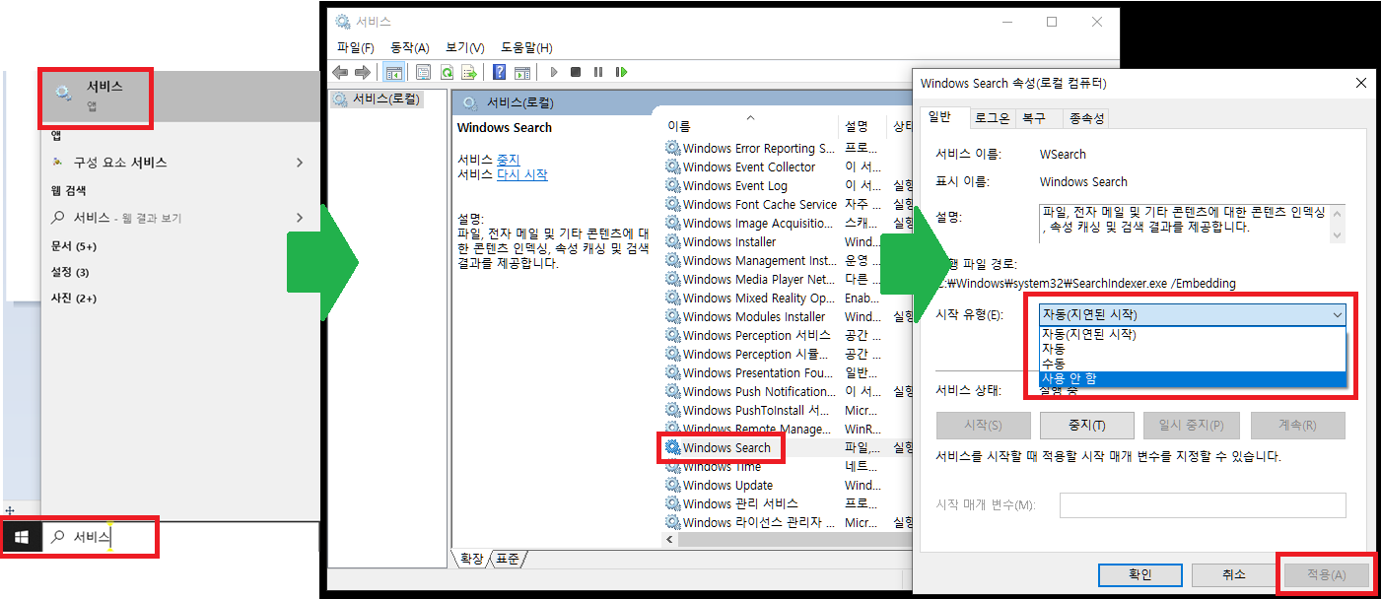Click the 중지 link for the service

tap(508, 160)
